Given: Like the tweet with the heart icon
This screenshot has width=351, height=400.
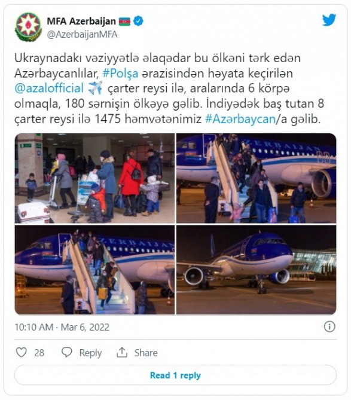Looking at the screenshot, I should coord(21,352).
